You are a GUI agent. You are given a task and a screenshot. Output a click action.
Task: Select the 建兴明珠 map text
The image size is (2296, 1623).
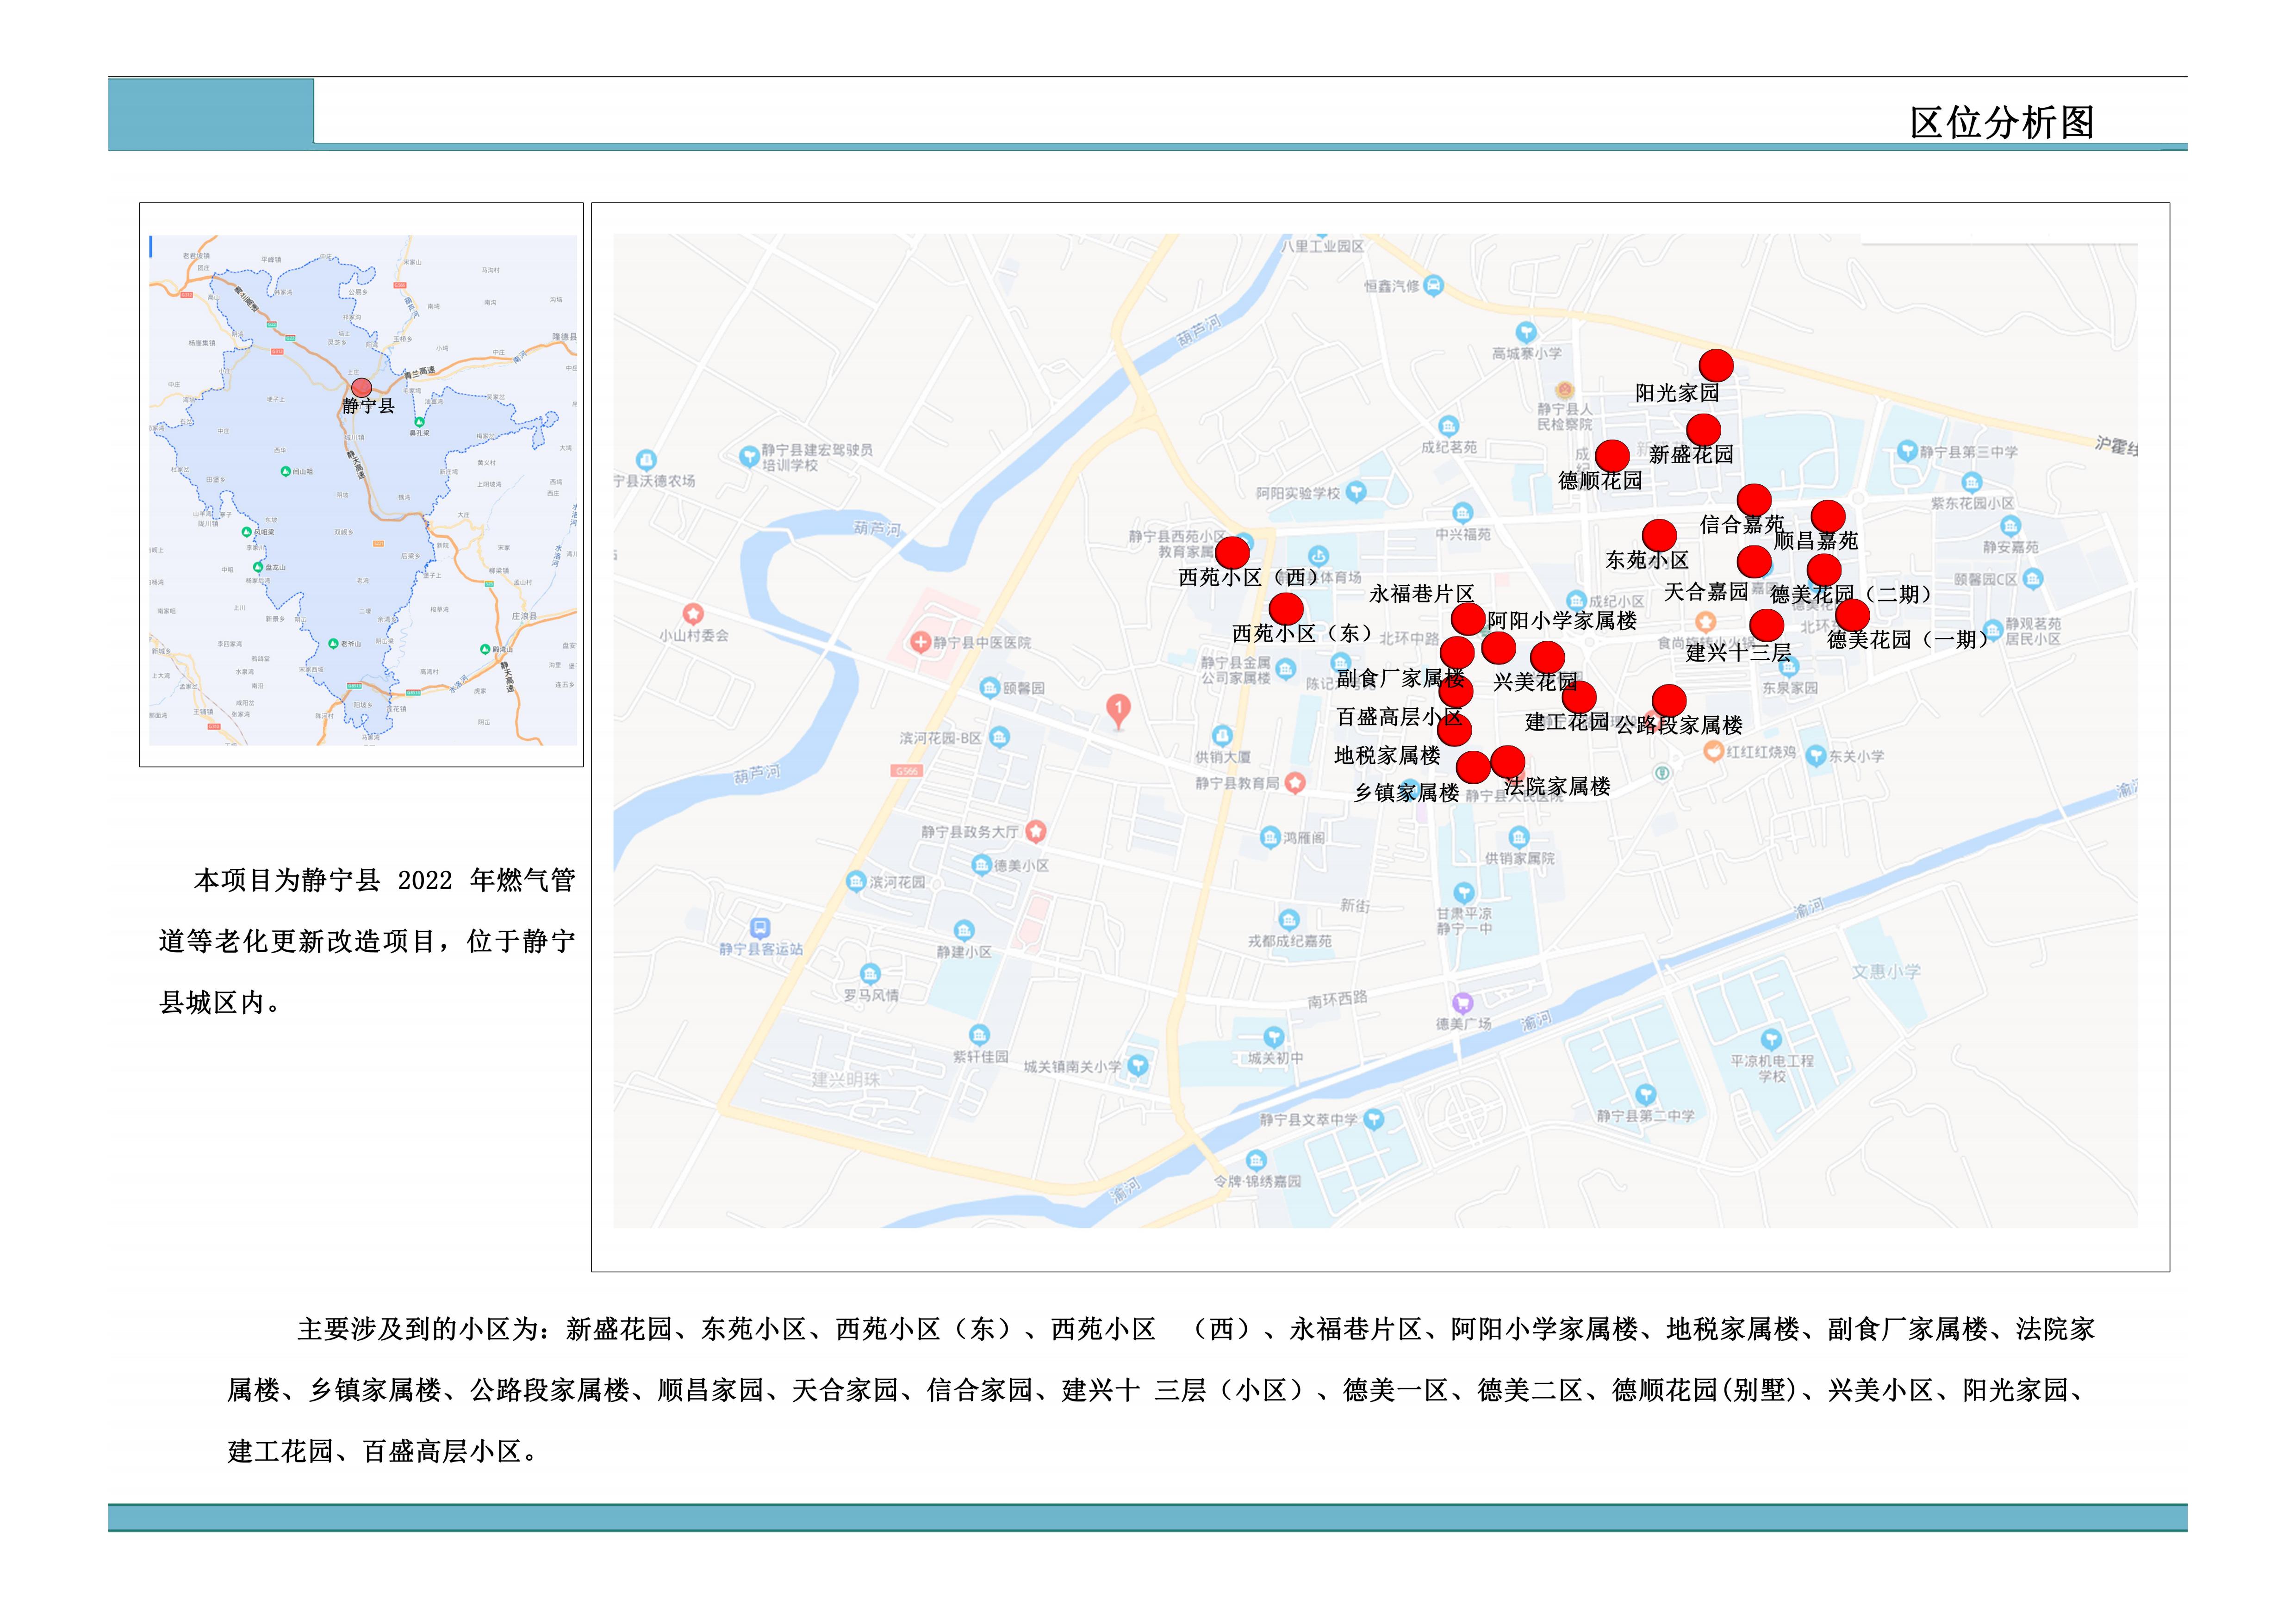pos(845,1080)
